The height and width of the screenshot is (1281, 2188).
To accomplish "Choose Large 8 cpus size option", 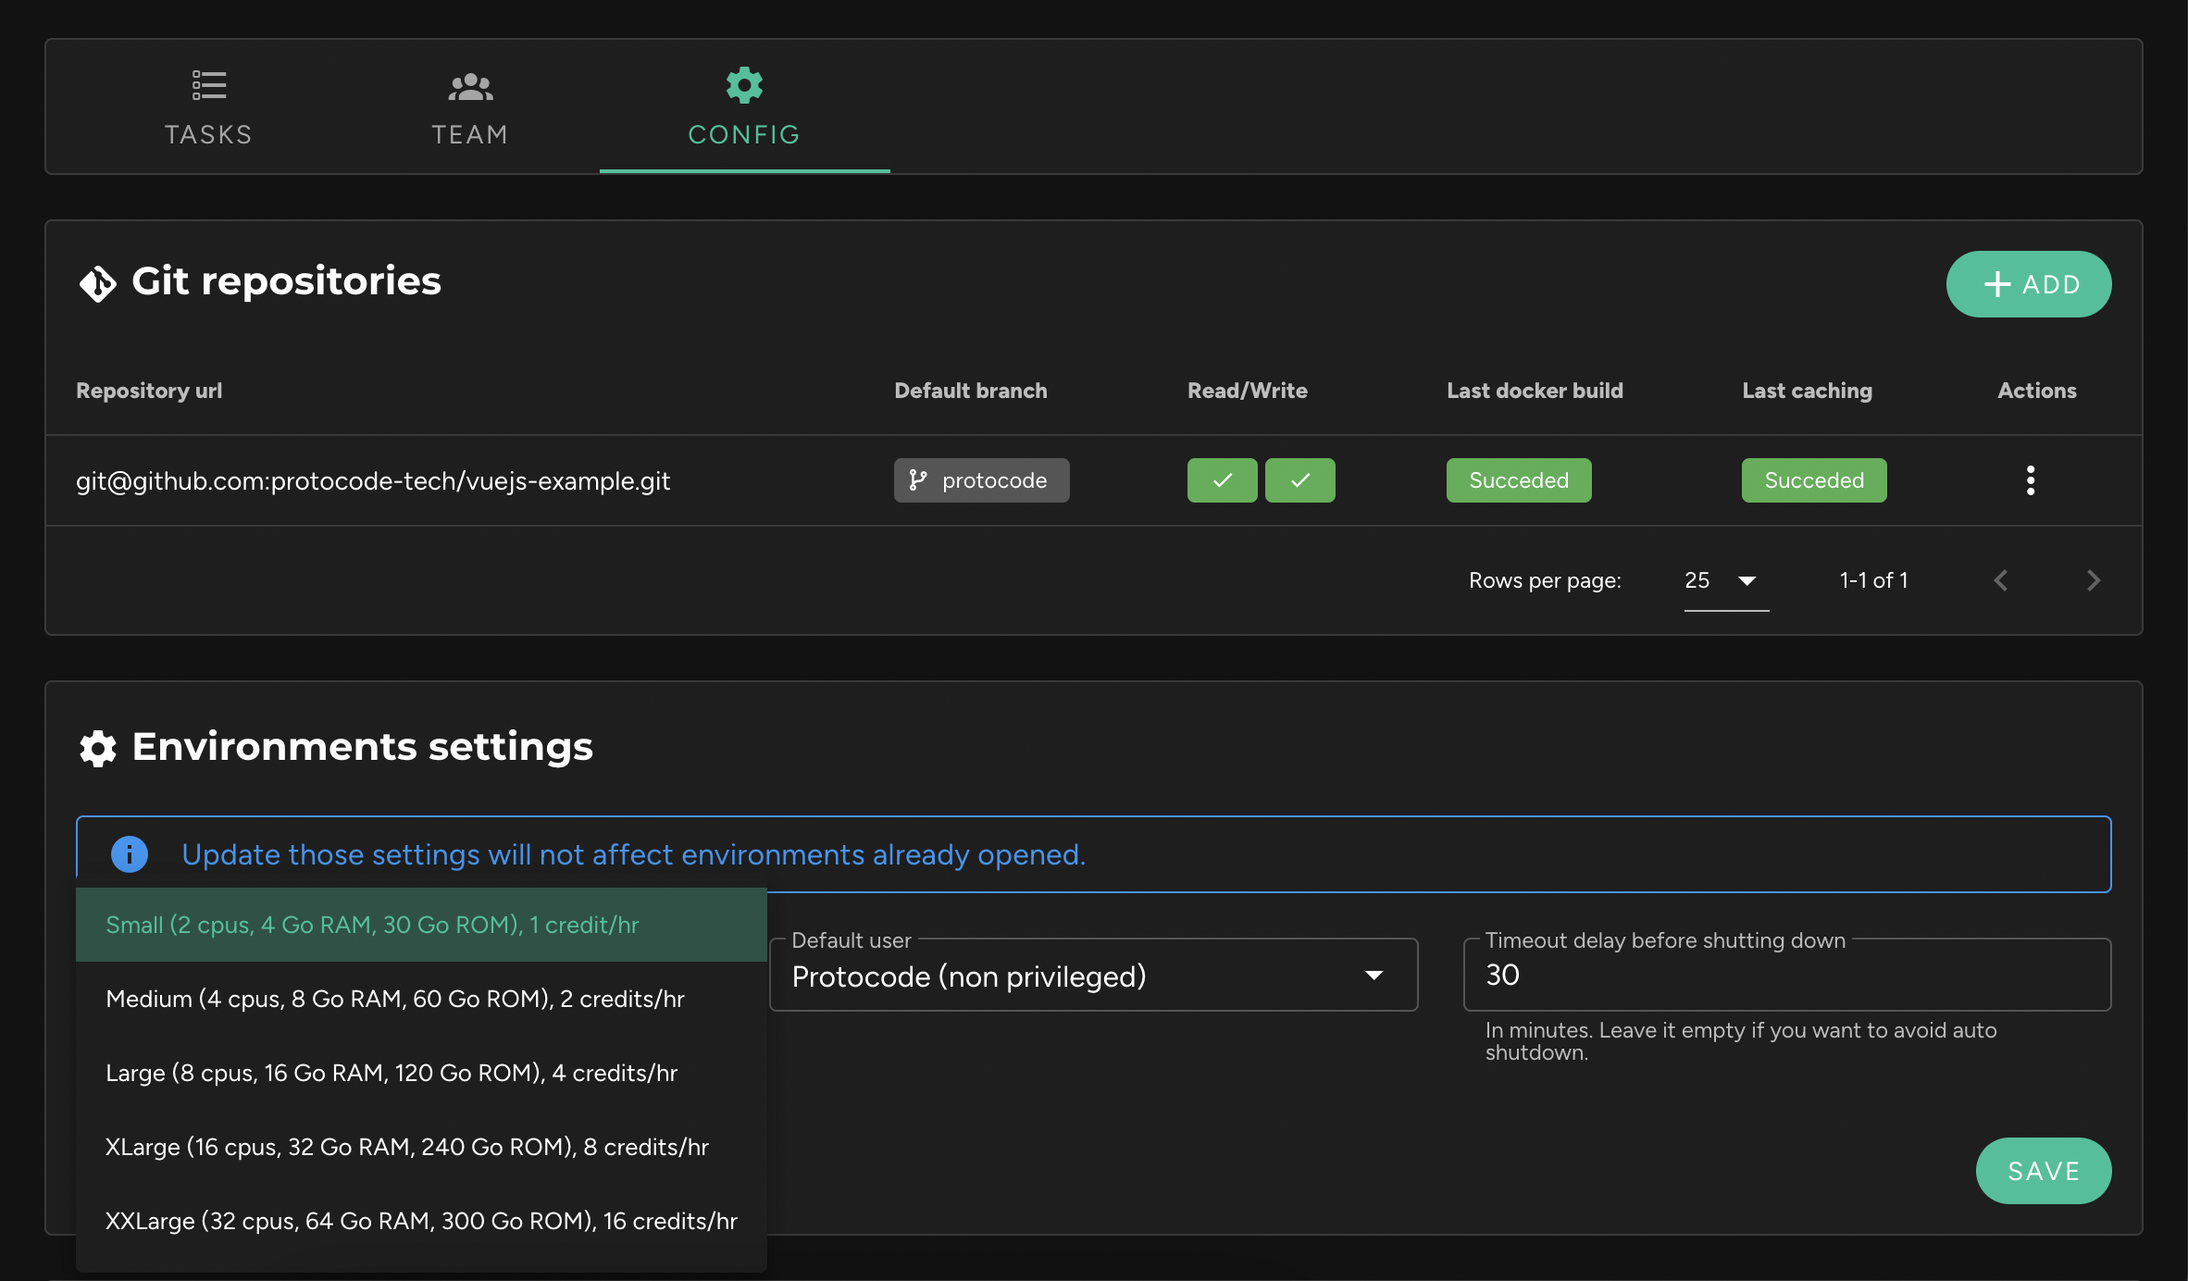I will pos(421,1073).
